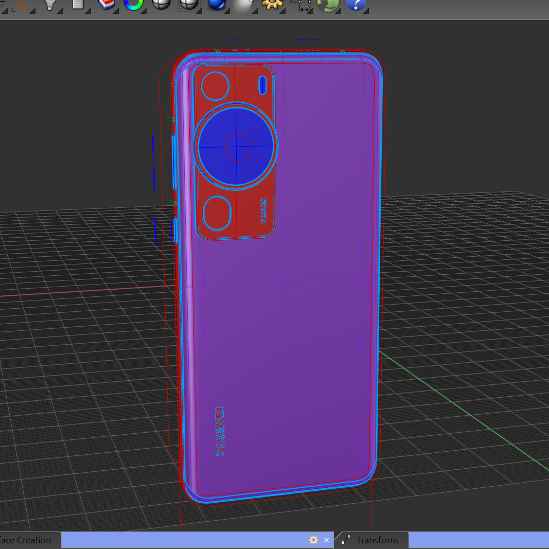The image size is (549, 549).
Task: Click the lightbulb render lights icon
Action: pyautogui.click(x=50, y=4)
